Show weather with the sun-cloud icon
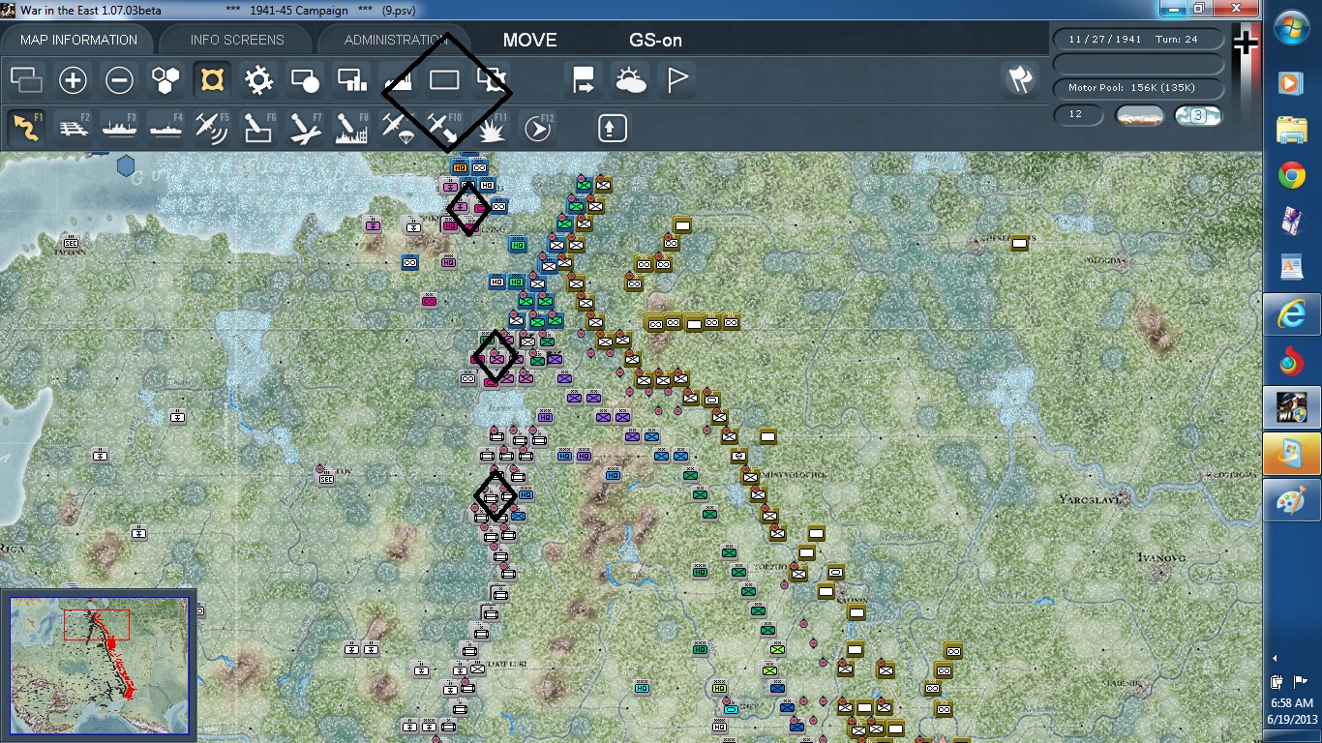The image size is (1322, 743). click(x=630, y=80)
